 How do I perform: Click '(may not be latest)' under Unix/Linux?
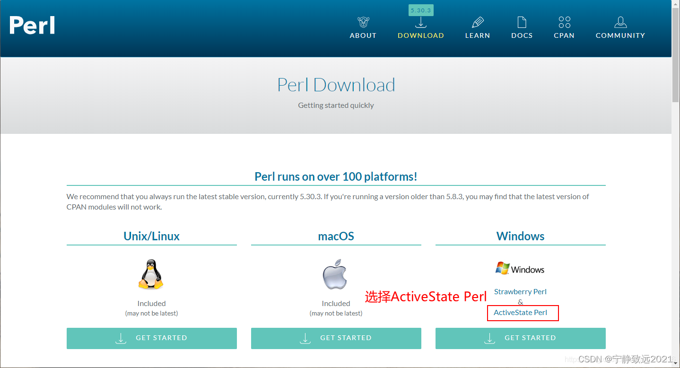pos(152,314)
